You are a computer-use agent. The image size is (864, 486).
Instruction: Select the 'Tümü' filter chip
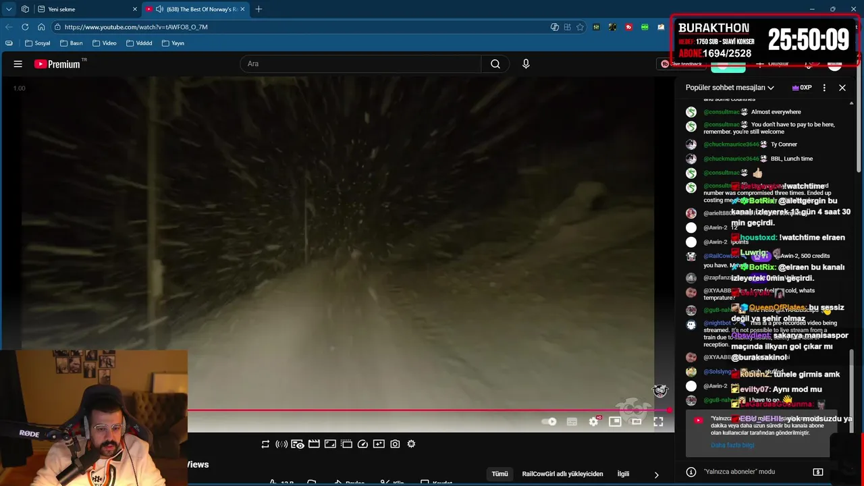pyautogui.click(x=500, y=474)
